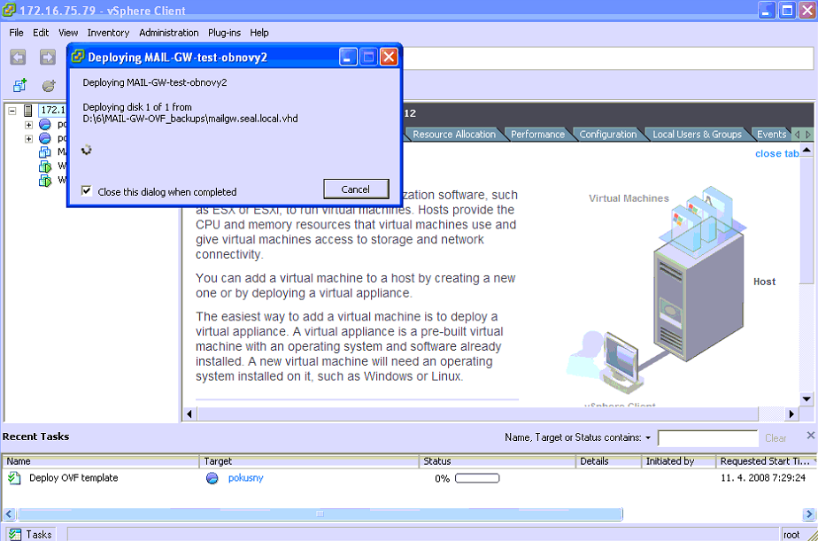The height and width of the screenshot is (541, 818).
Task: Open the 'Name, Target or Status contains' dropdown
Action: click(x=648, y=437)
